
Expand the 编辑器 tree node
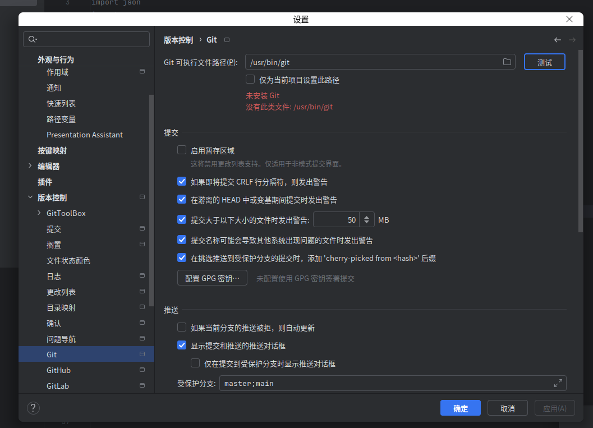click(x=30, y=166)
